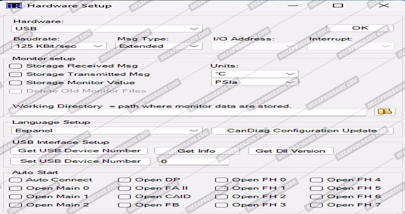Click CanDiag Configuration Update button
Image resolution: width=405 pixels, height=214 pixels.
302,131
